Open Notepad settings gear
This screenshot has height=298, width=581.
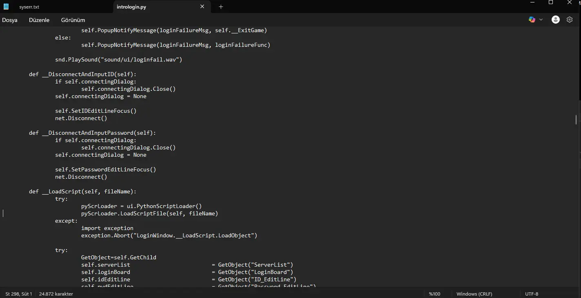coord(570,20)
